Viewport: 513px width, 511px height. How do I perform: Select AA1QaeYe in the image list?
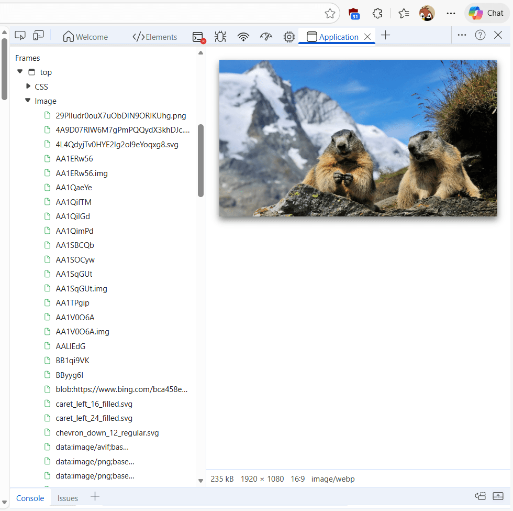pos(74,188)
